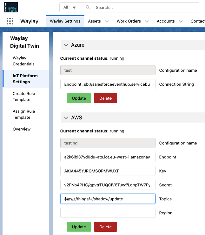Open the Work Orders tab
This screenshot has width=205, height=235.
point(129,21)
